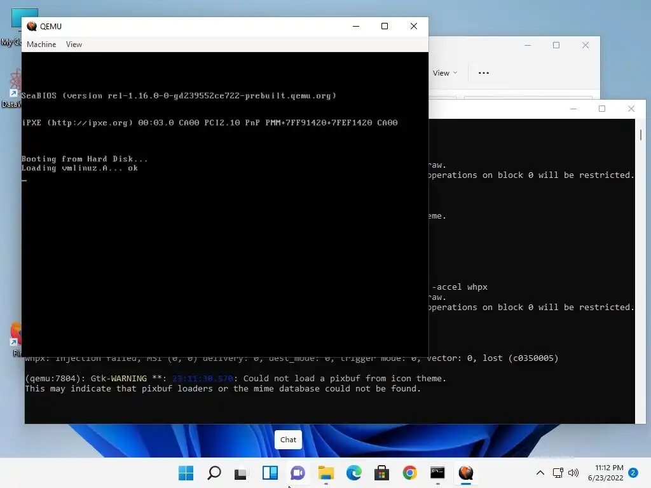Open Task View on the taskbar
The width and height of the screenshot is (651, 488).
click(x=241, y=473)
